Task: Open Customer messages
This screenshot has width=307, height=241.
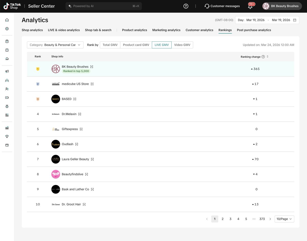Action: (222, 6)
